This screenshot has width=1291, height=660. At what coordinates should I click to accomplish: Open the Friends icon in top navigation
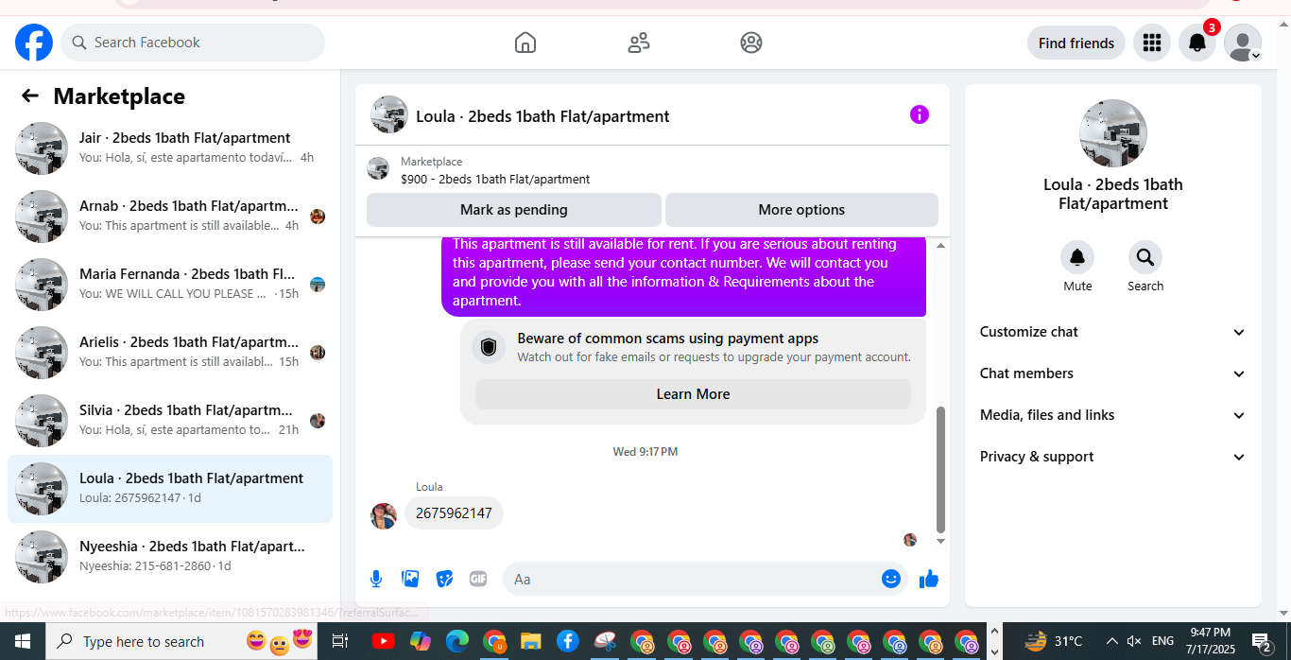[639, 43]
